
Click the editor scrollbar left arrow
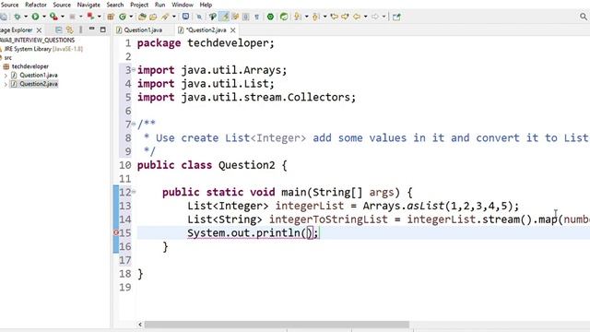point(140,325)
